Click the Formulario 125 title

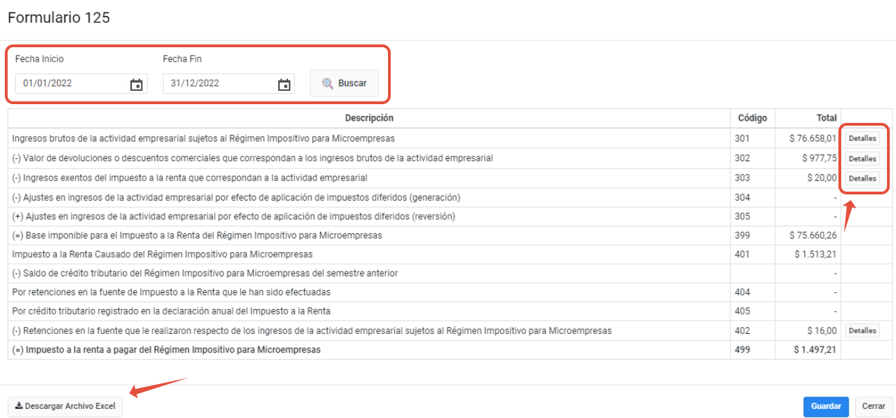pos(59,18)
